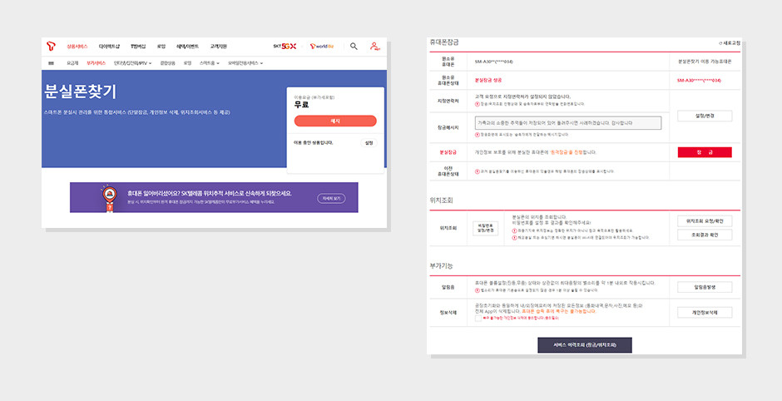The width and height of the screenshot is (782, 401).
Task: Open the hamburger menu icon
Action: (x=52, y=63)
